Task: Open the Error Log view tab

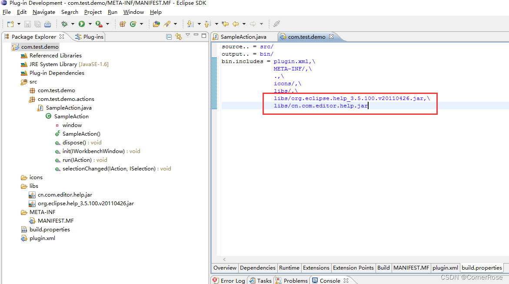Action: pos(229,281)
